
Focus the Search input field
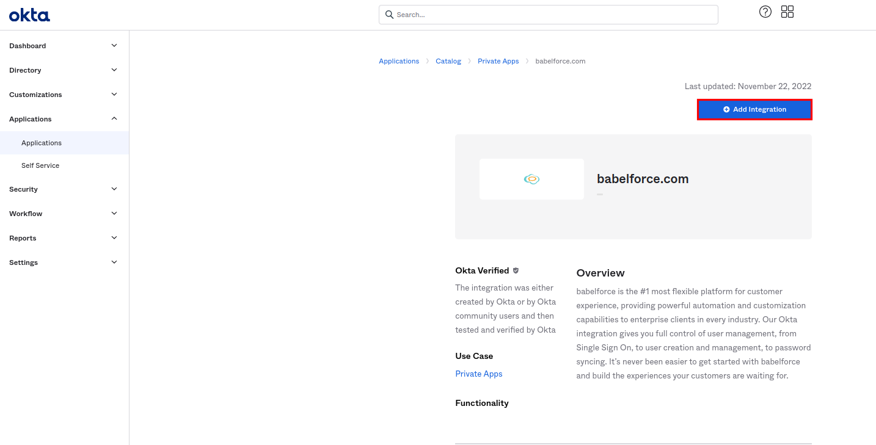[x=549, y=15]
